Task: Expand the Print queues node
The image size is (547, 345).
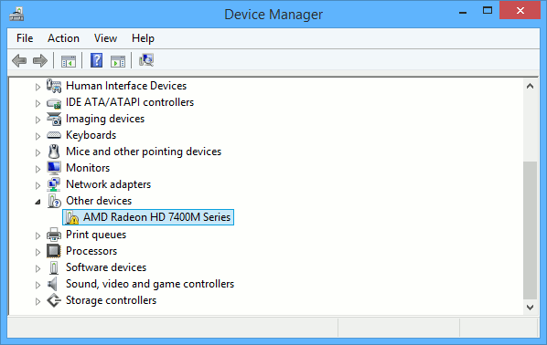Action: tap(38, 235)
